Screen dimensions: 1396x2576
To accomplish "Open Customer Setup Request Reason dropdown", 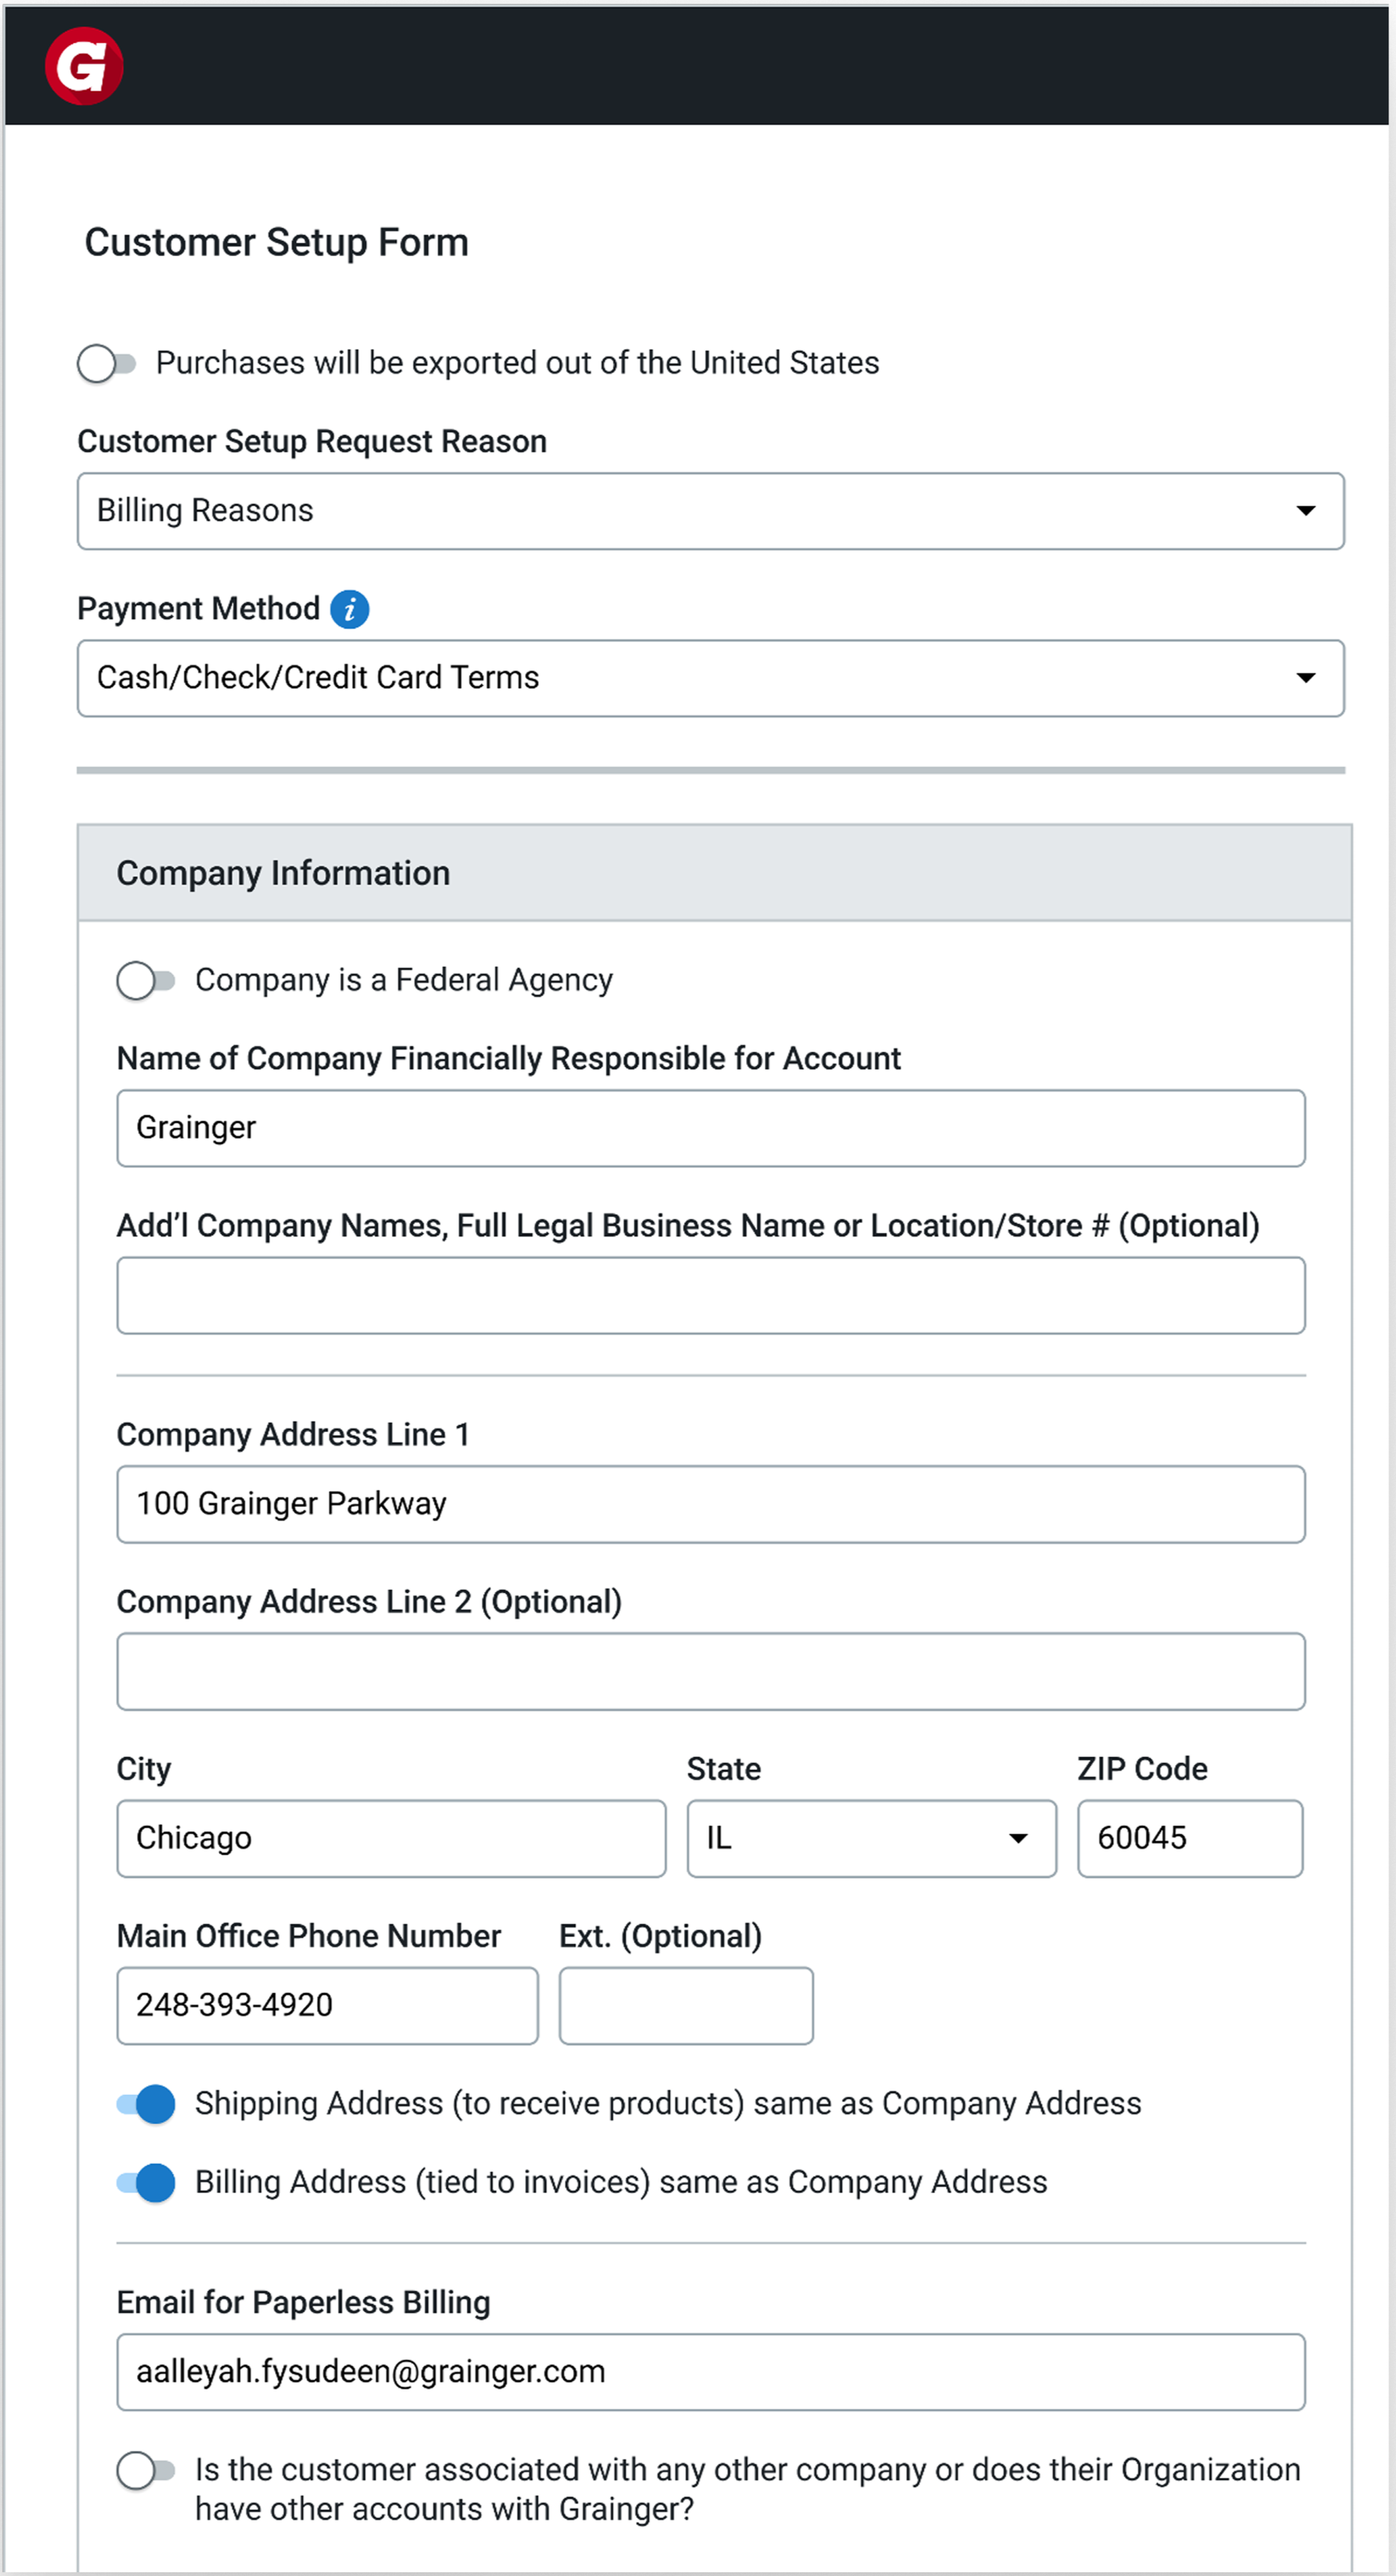I will click(711, 511).
